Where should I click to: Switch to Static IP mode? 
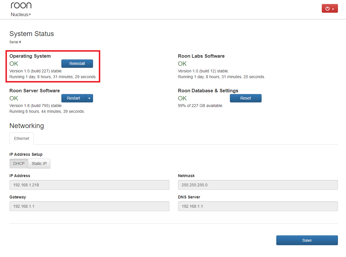[x=39, y=164]
